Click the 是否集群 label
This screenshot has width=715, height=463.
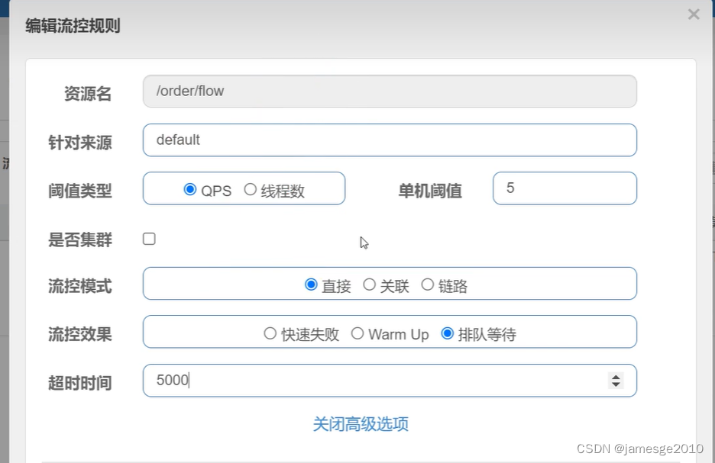point(79,240)
